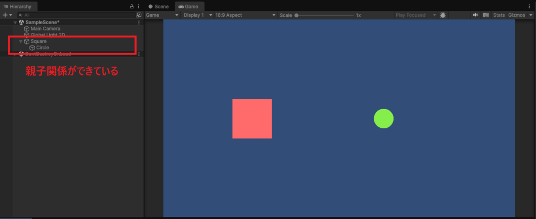Open the Display 1 dropdown
Viewport: 536px width, 219px height.
(197, 15)
